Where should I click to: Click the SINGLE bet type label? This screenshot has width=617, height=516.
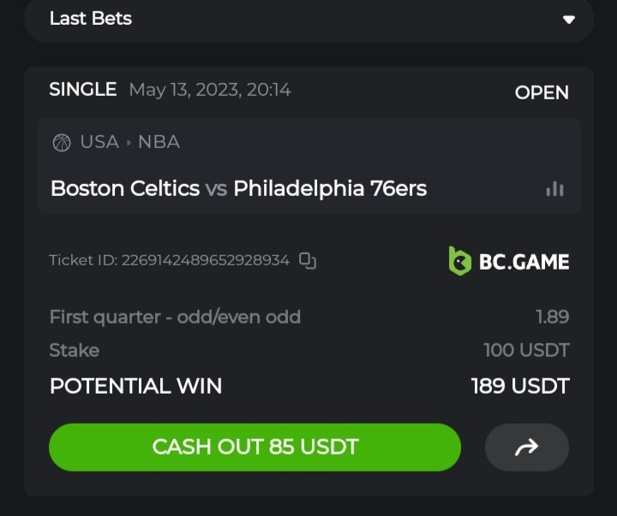(x=83, y=90)
